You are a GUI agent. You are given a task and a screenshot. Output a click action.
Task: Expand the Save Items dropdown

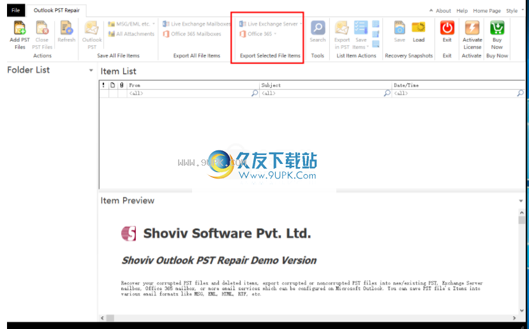point(368,47)
